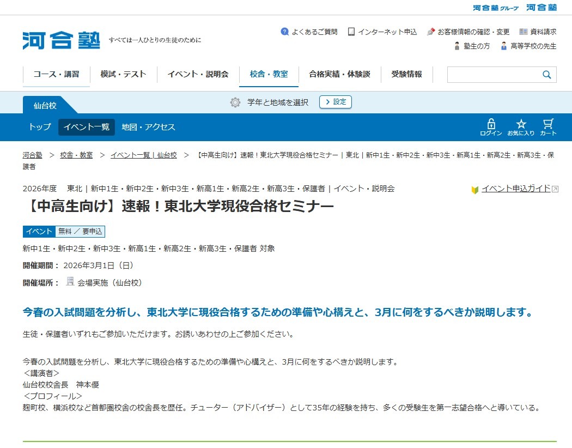This screenshot has width=572, height=448.
Task: Follow the イベント申込ガイド link
Action: 515,189
